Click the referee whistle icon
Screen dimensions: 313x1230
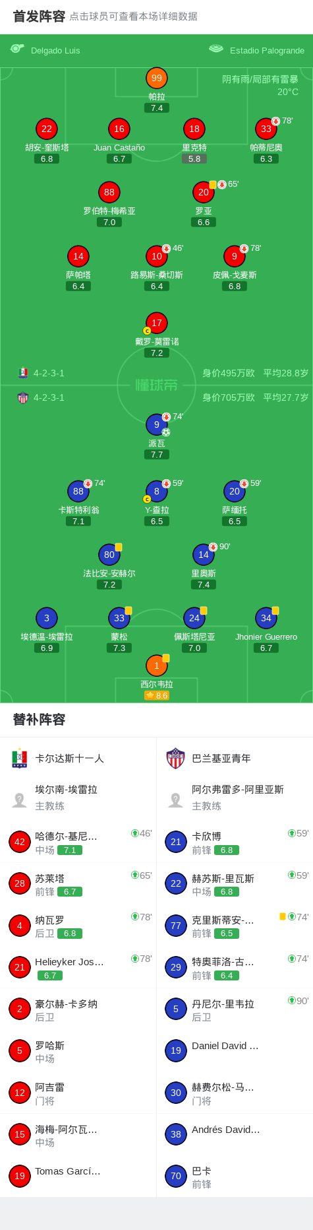tap(17, 49)
